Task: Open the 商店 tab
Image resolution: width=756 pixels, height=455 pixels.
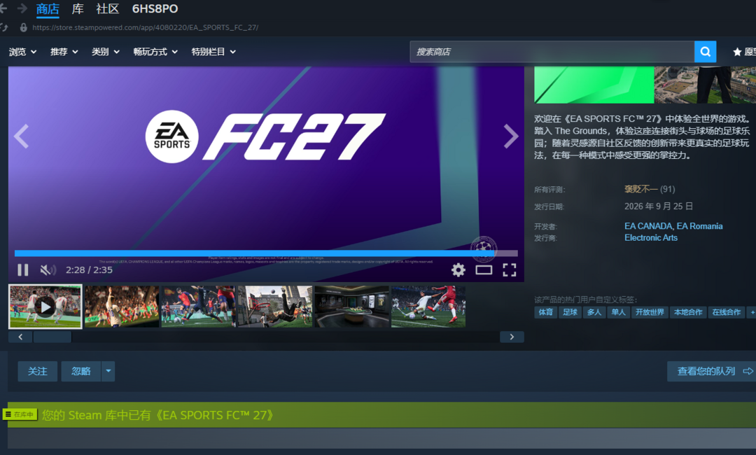Action: pos(48,8)
